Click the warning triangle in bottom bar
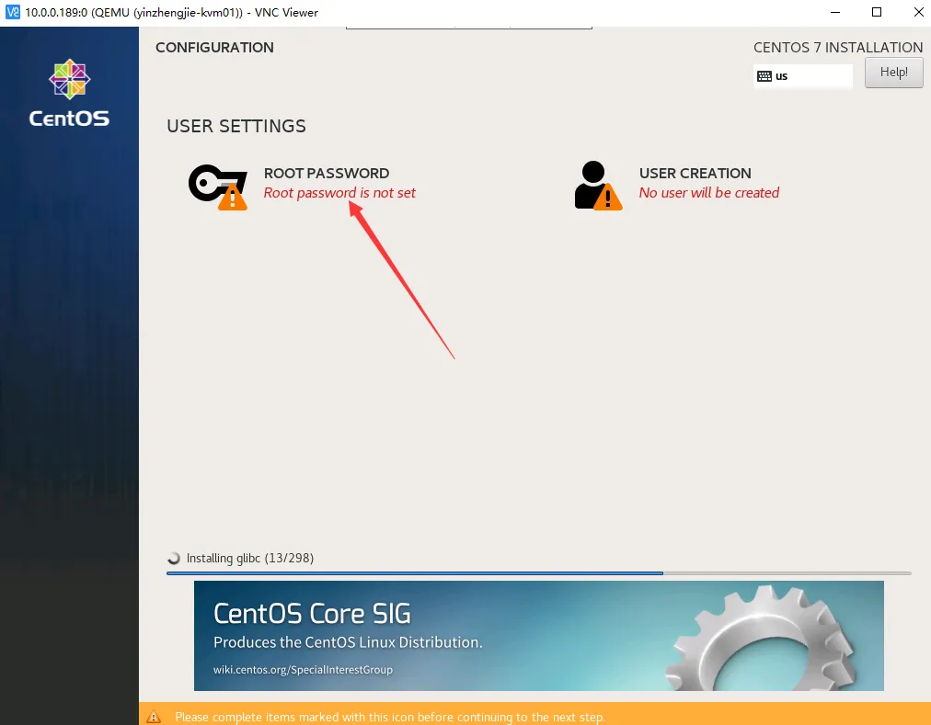The height and width of the screenshot is (725, 931). 154,717
